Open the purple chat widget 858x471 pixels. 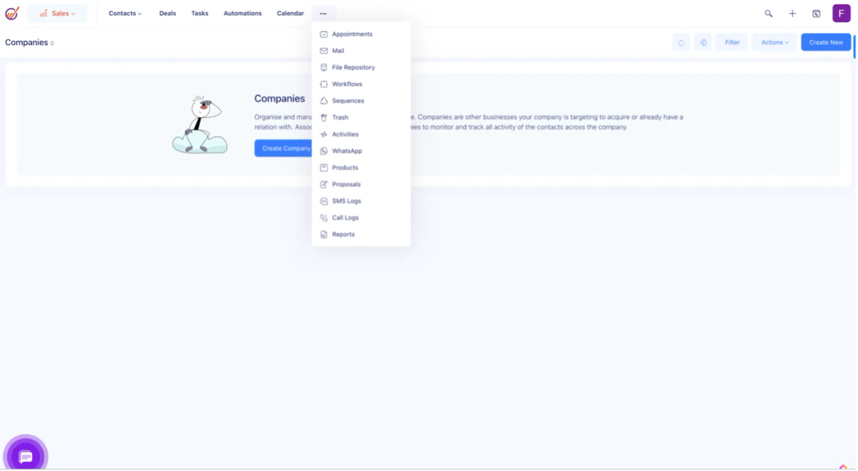point(26,456)
